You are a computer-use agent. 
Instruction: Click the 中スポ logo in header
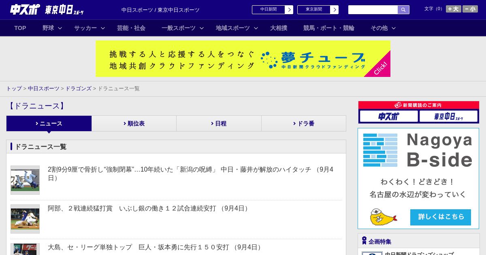coord(25,9)
